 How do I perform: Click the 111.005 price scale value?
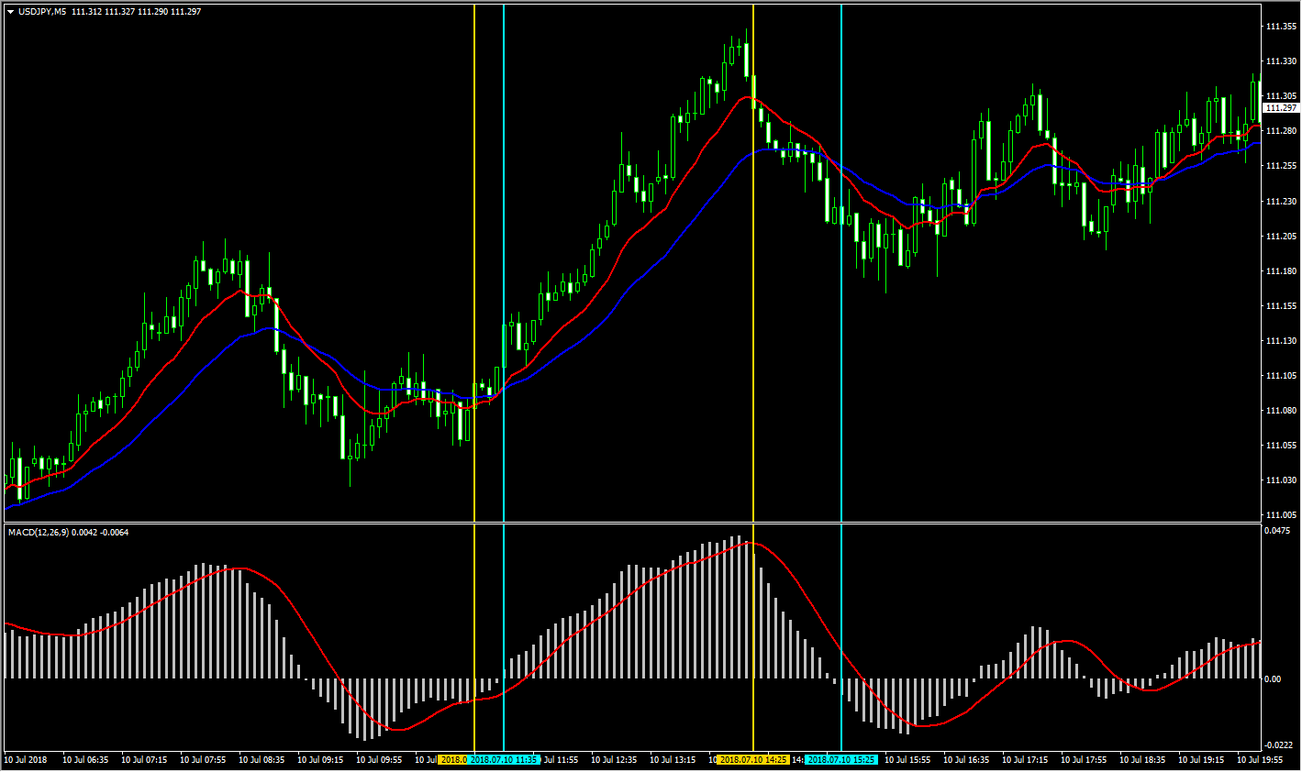(x=1281, y=515)
